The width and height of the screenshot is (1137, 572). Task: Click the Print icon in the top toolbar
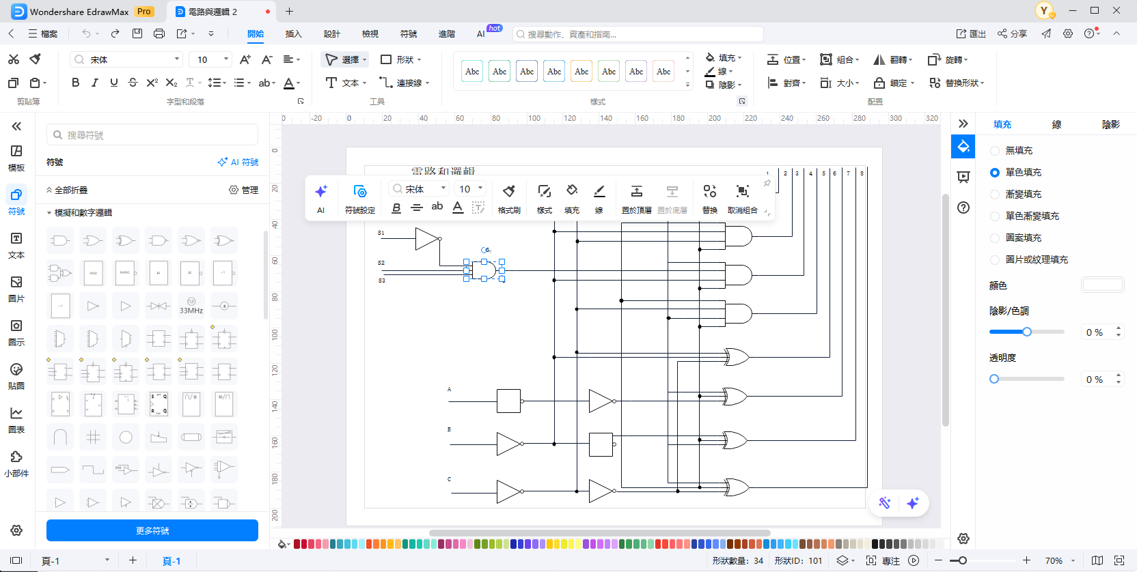159,33
